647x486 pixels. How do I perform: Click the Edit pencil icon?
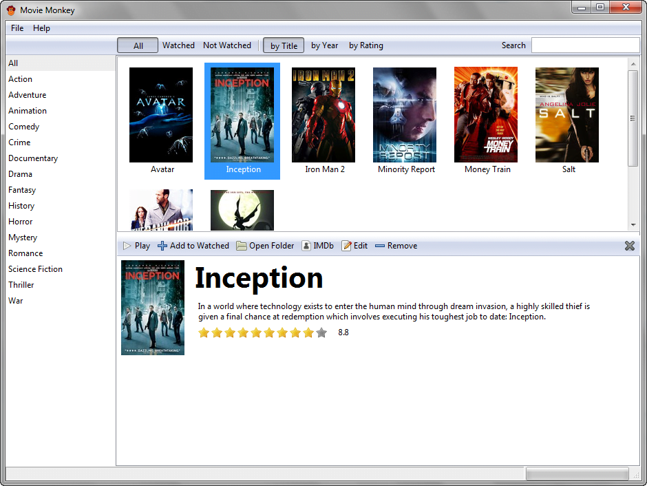(x=347, y=246)
